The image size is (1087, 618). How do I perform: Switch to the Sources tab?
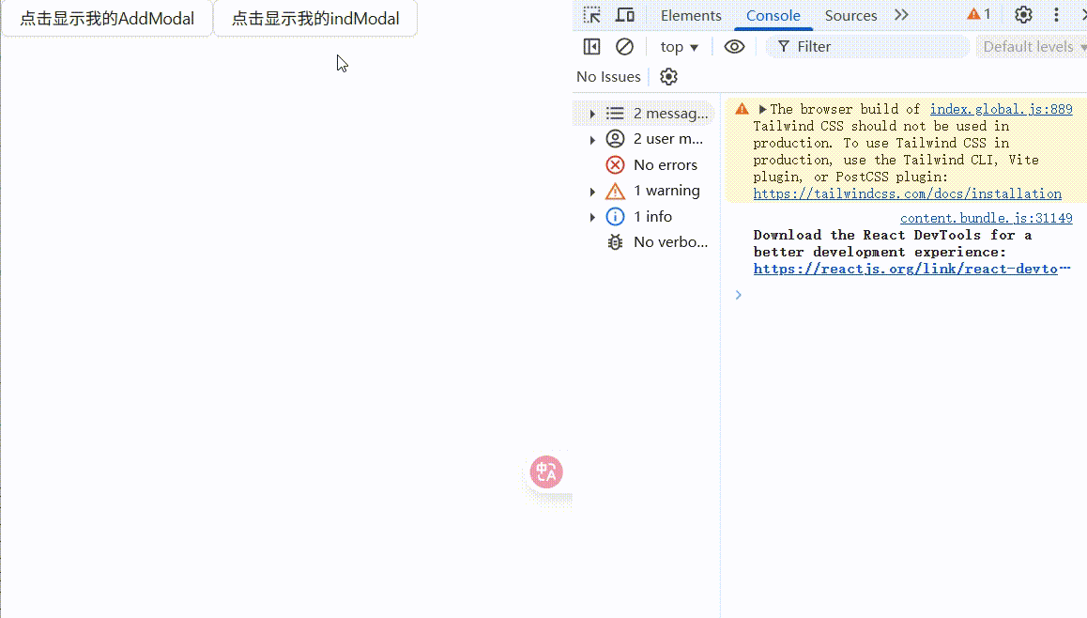click(850, 15)
